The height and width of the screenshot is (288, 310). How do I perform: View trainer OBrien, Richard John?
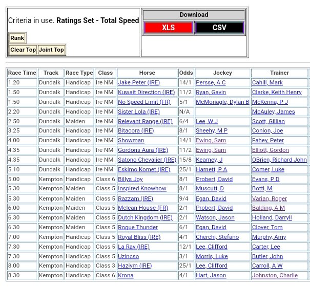(x=279, y=160)
